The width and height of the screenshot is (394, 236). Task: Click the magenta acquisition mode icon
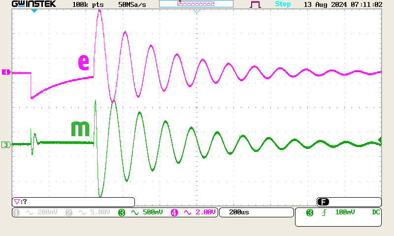point(255,4)
